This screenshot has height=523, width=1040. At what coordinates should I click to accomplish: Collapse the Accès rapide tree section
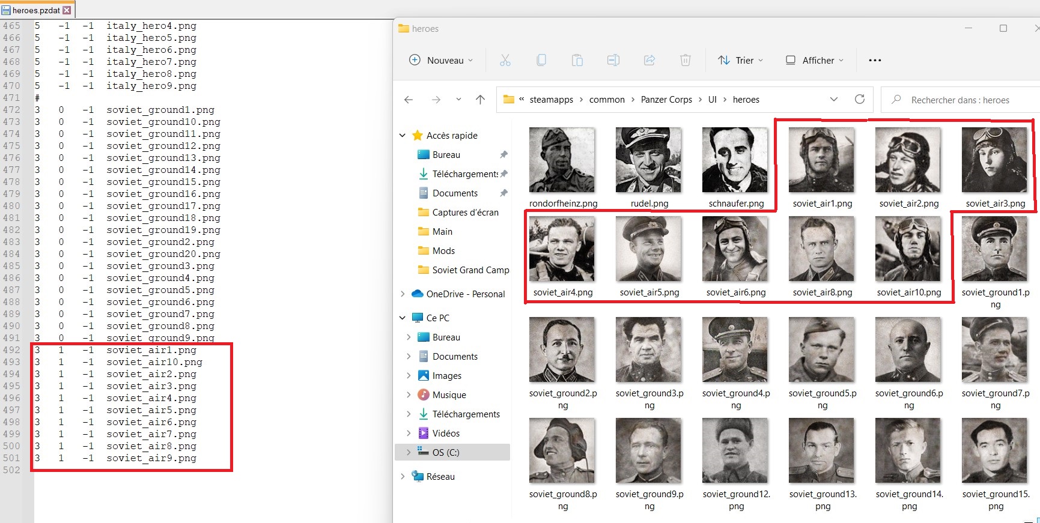point(403,136)
